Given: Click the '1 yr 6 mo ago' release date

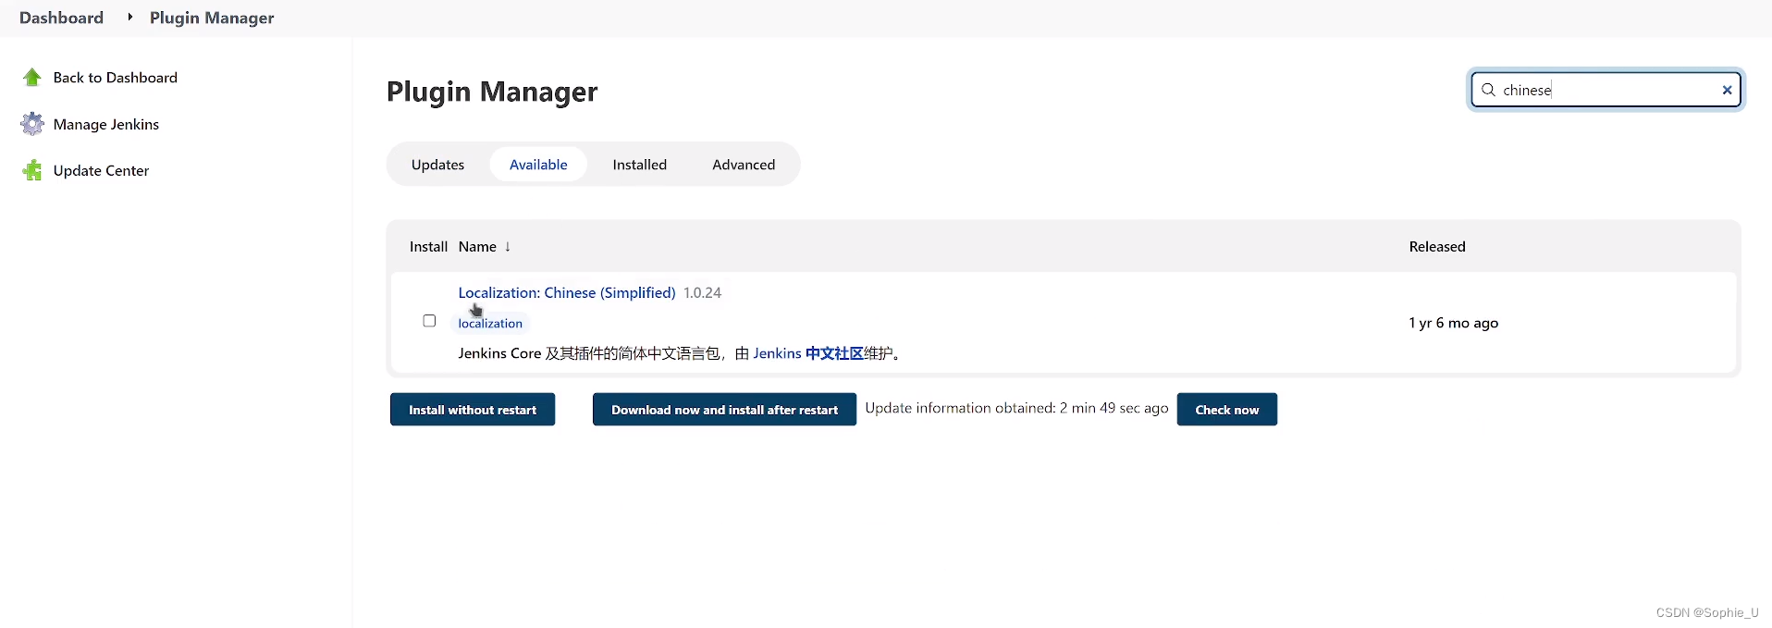Looking at the screenshot, I should click(1453, 323).
